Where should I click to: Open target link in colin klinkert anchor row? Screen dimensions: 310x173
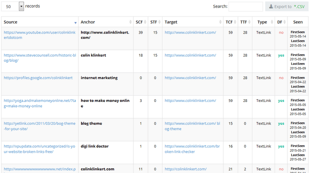pos(190,55)
